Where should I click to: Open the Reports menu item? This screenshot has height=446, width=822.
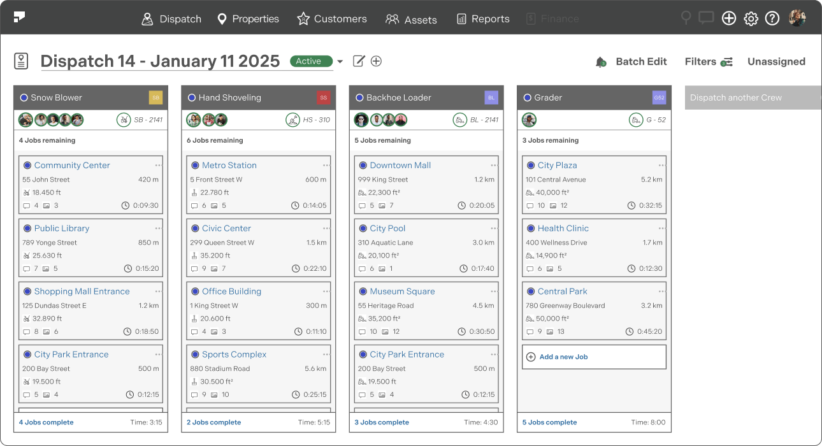click(483, 18)
